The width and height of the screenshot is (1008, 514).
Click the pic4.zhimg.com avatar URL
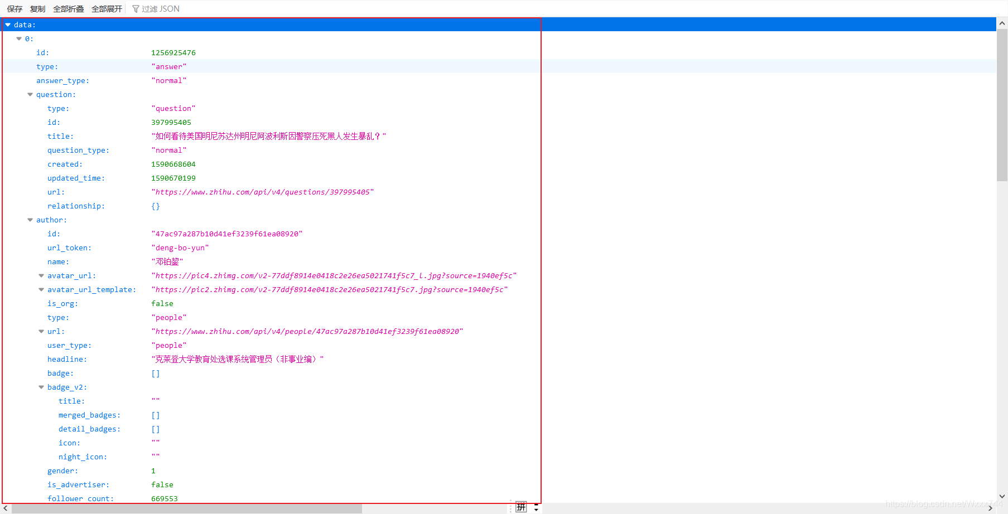[334, 275]
